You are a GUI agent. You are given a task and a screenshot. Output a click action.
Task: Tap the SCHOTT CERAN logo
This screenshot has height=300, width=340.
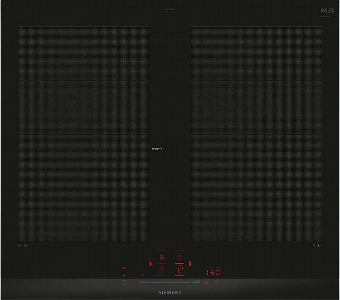pyautogui.click(x=327, y=11)
